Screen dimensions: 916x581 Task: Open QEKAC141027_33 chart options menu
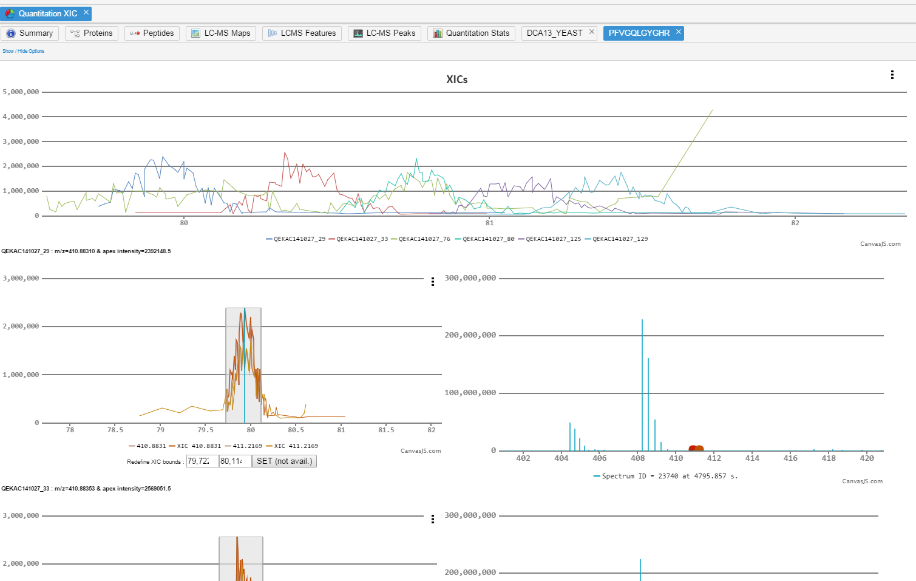432,519
